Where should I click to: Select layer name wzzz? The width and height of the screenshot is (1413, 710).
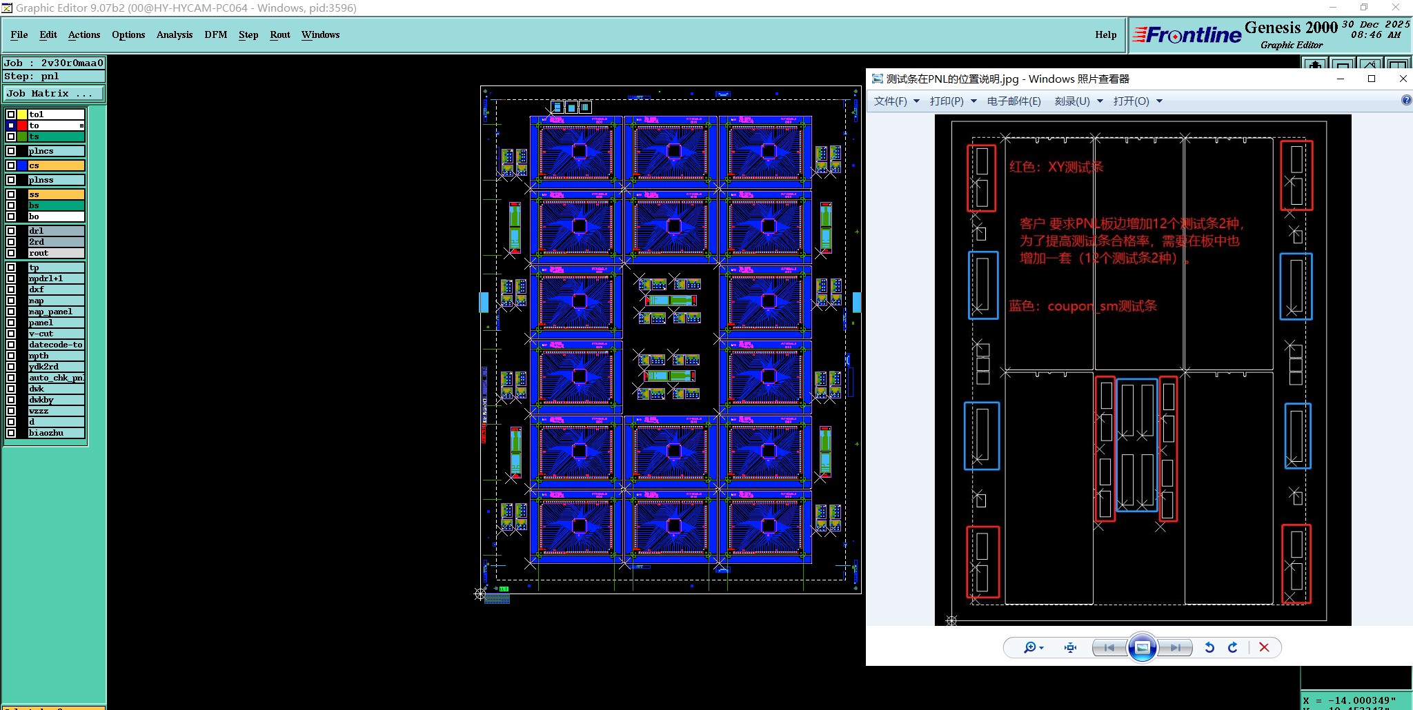click(56, 411)
